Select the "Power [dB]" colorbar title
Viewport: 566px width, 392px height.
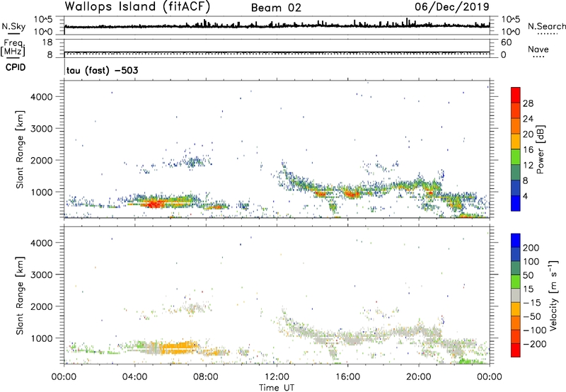[x=540, y=149]
